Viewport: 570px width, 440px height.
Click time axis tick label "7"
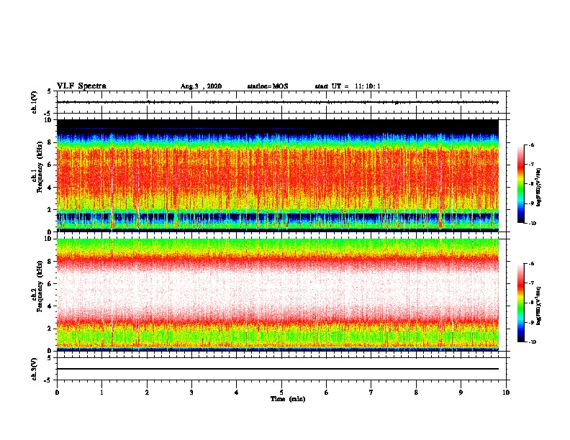point(371,393)
